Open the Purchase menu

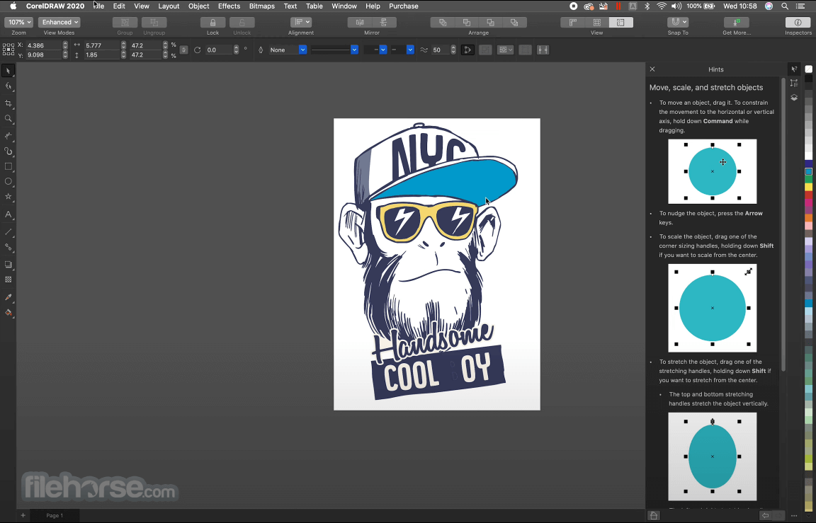click(x=404, y=6)
